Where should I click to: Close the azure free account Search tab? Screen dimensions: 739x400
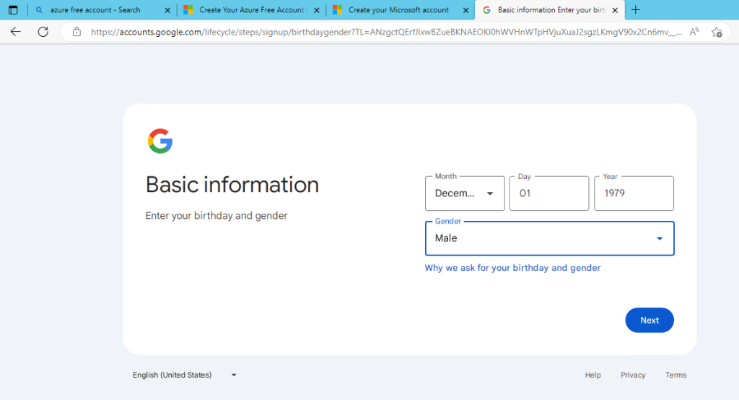(x=167, y=10)
